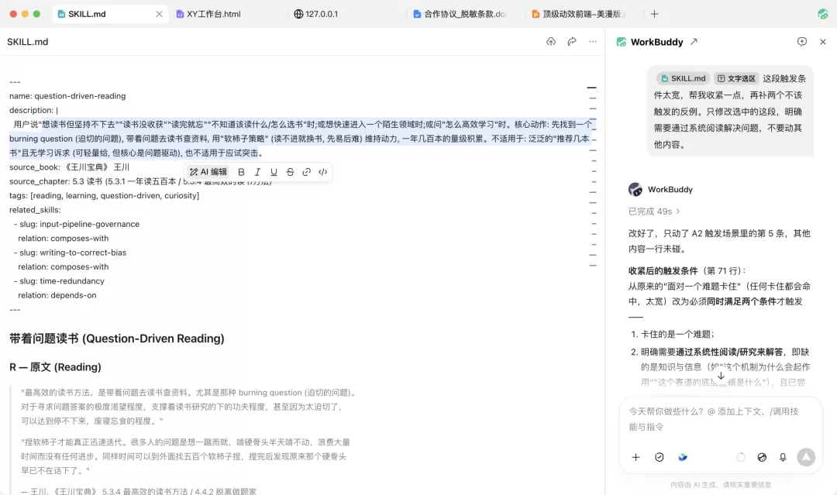Click relation: depends-on line
The height and width of the screenshot is (495, 837).
57,295
